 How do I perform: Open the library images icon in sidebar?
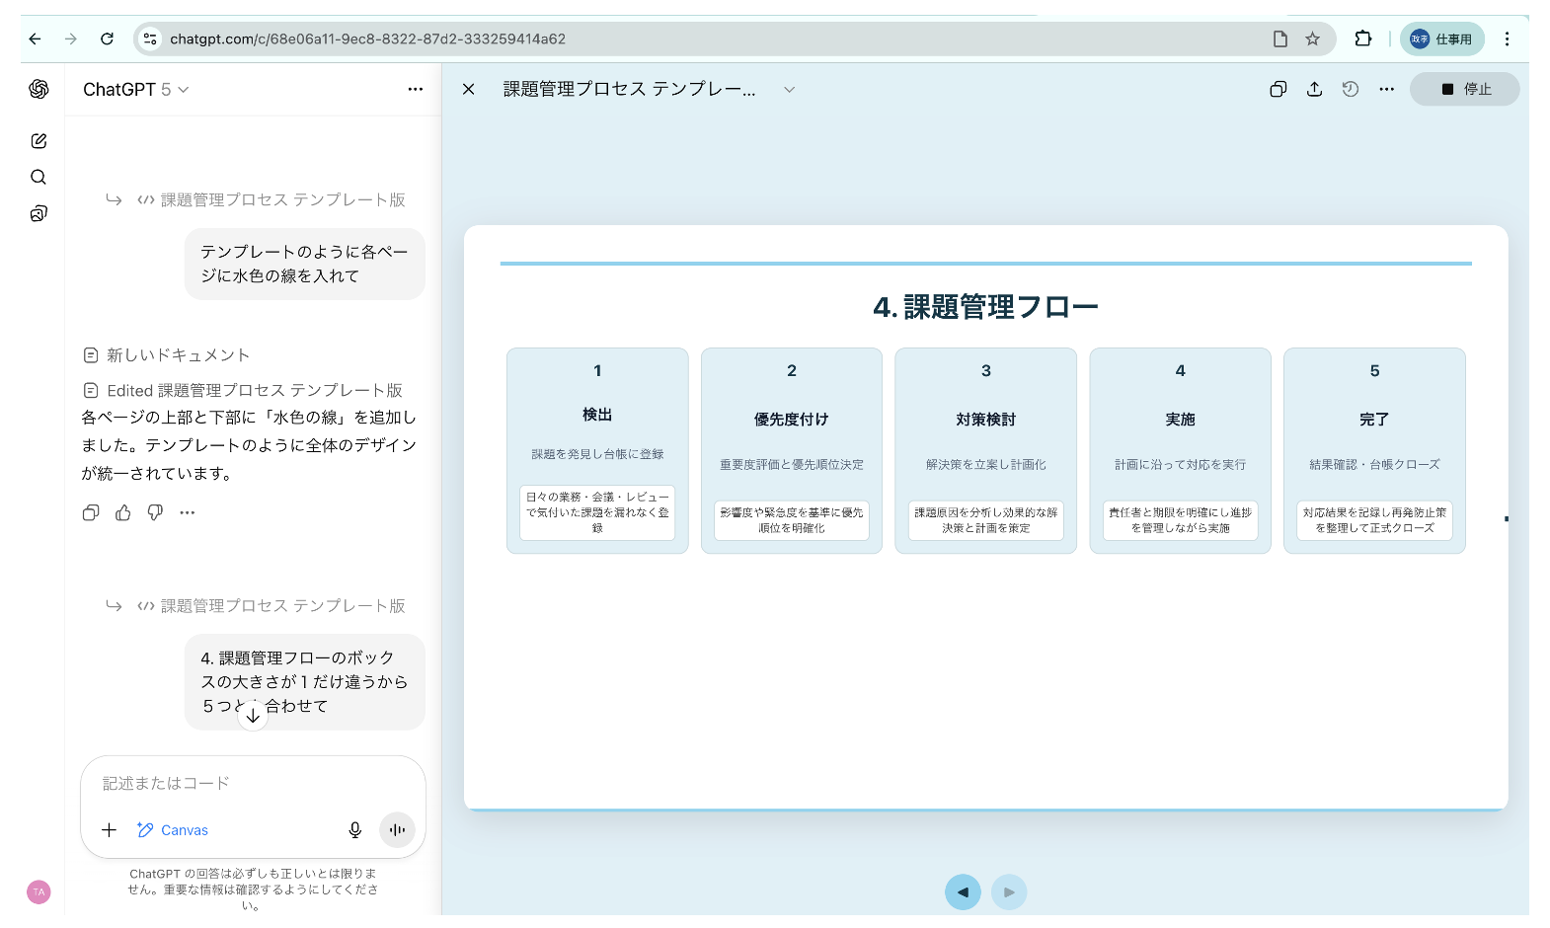point(39,213)
